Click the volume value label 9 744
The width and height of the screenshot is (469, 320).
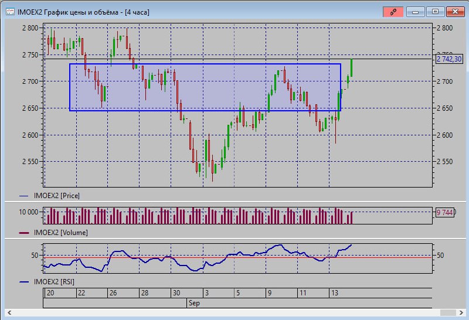444,212
